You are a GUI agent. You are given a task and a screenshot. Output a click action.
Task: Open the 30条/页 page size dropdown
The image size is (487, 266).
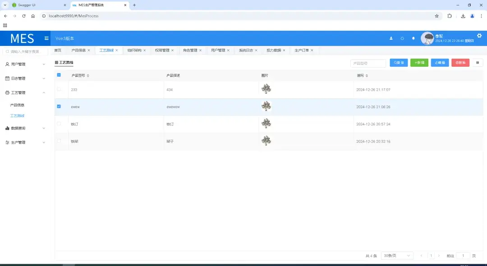pos(396,255)
